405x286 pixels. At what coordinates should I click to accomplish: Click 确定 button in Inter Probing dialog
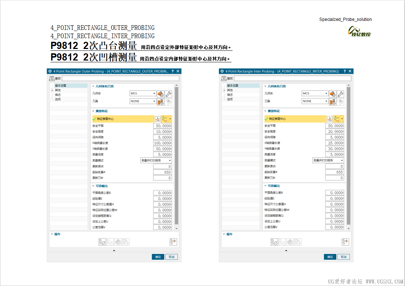coord(330,257)
